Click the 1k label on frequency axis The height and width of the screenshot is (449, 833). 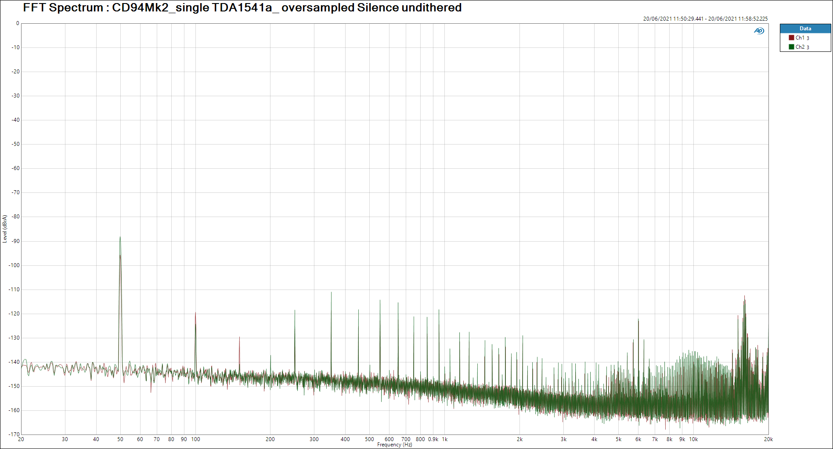[444, 439]
